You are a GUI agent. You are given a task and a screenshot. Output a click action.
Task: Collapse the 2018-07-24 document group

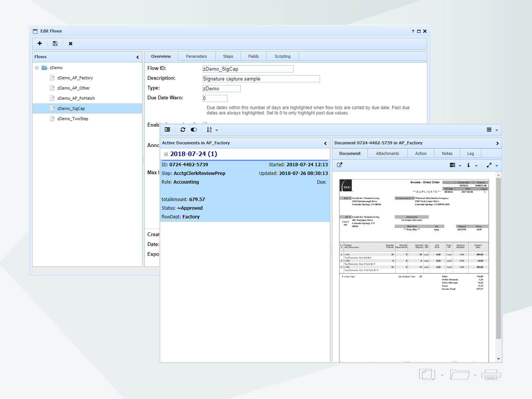pyautogui.click(x=166, y=154)
